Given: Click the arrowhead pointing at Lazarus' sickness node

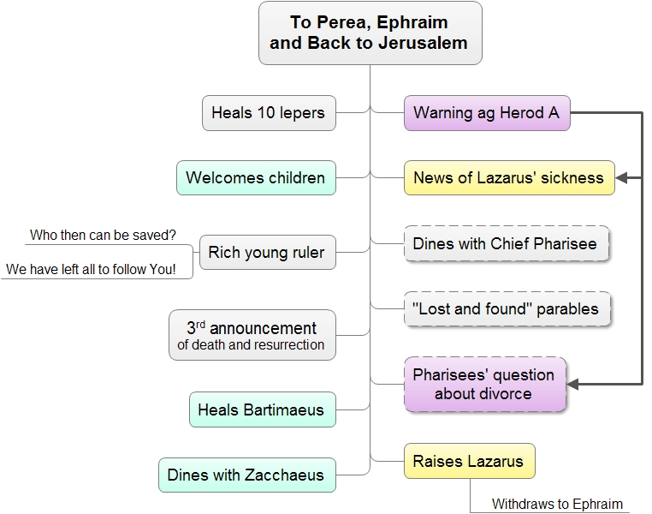Looking at the screenshot, I should pyautogui.click(x=621, y=177).
